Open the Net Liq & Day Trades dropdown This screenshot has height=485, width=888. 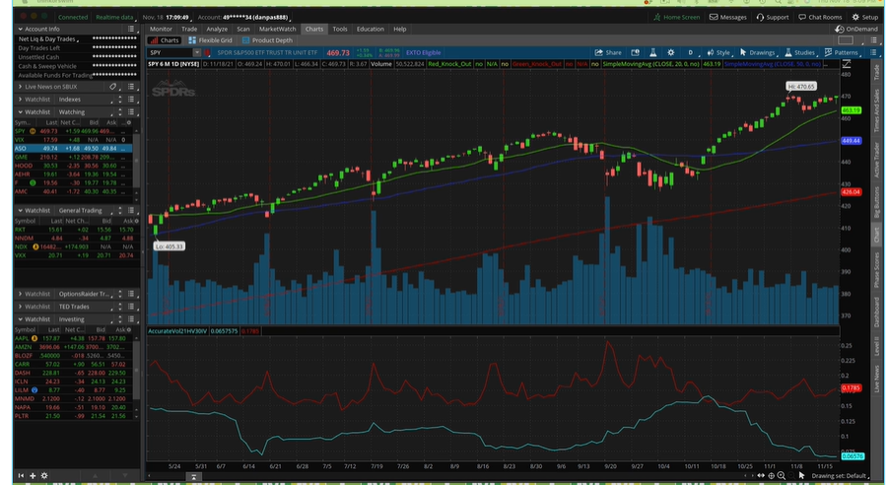coord(48,39)
